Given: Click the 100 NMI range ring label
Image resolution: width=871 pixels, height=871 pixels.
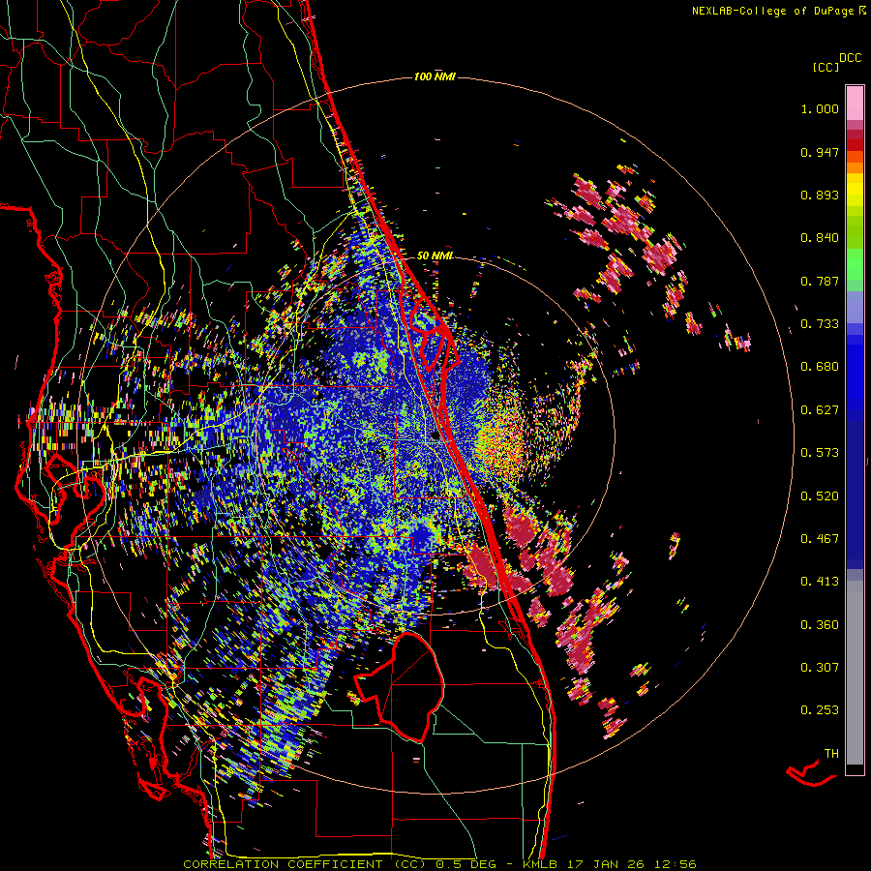Looking at the screenshot, I should coord(435,76).
